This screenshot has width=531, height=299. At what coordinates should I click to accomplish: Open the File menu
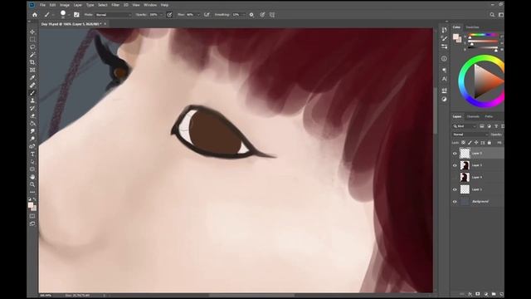(x=42, y=5)
